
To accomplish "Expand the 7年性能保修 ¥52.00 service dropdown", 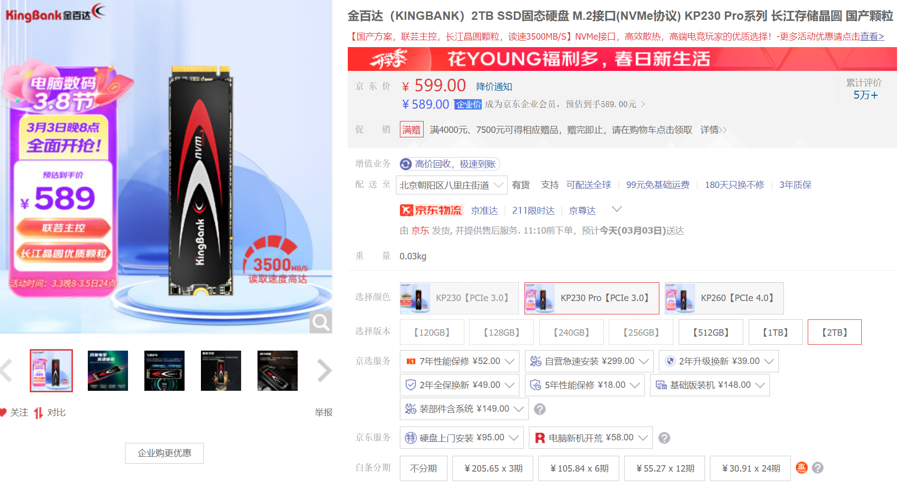I will 459,361.
